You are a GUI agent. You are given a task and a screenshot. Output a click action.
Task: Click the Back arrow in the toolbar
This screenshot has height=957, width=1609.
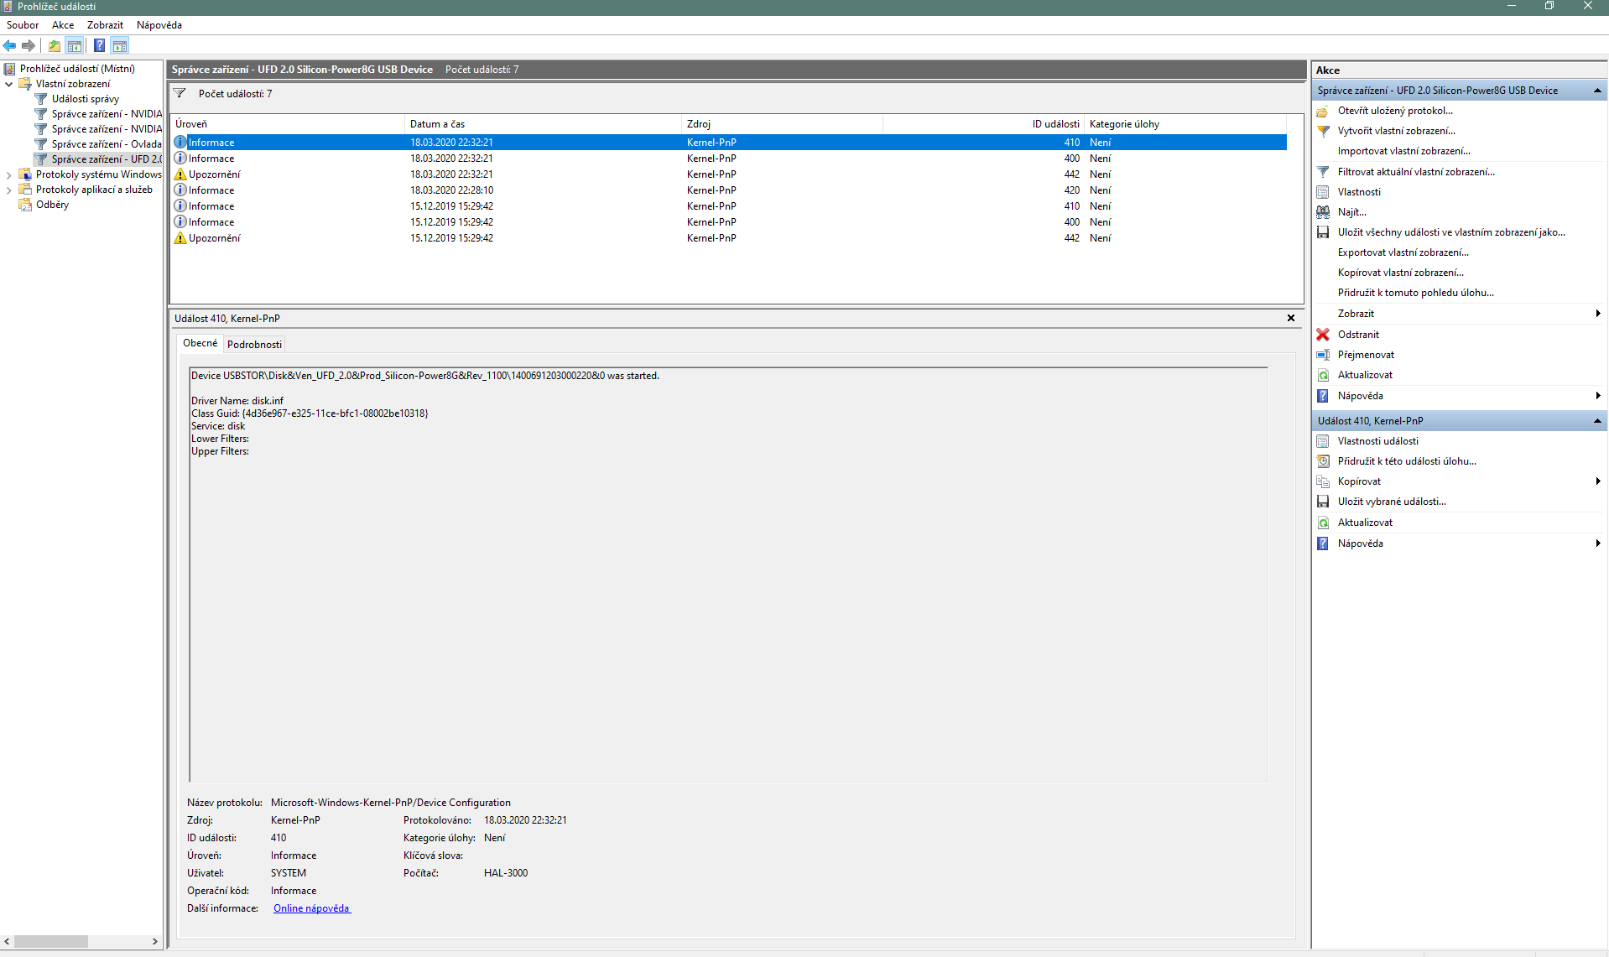pyautogui.click(x=10, y=46)
